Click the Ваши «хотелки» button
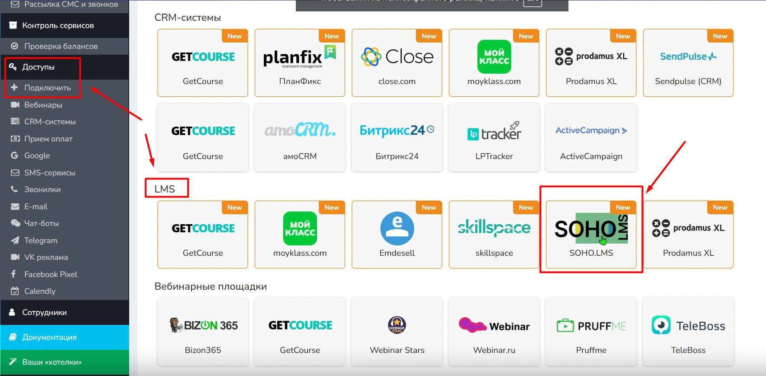This screenshot has width=766, height=376. tap(52, 362)
